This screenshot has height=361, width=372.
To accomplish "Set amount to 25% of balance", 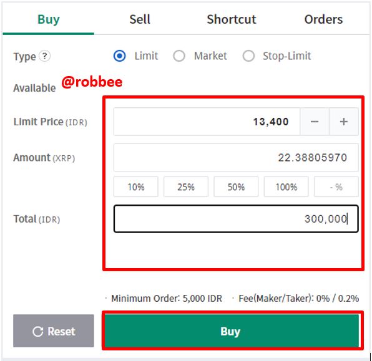I will [x=186, y=187].
